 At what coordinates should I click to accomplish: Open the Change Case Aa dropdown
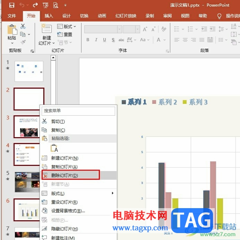(145, 40)
